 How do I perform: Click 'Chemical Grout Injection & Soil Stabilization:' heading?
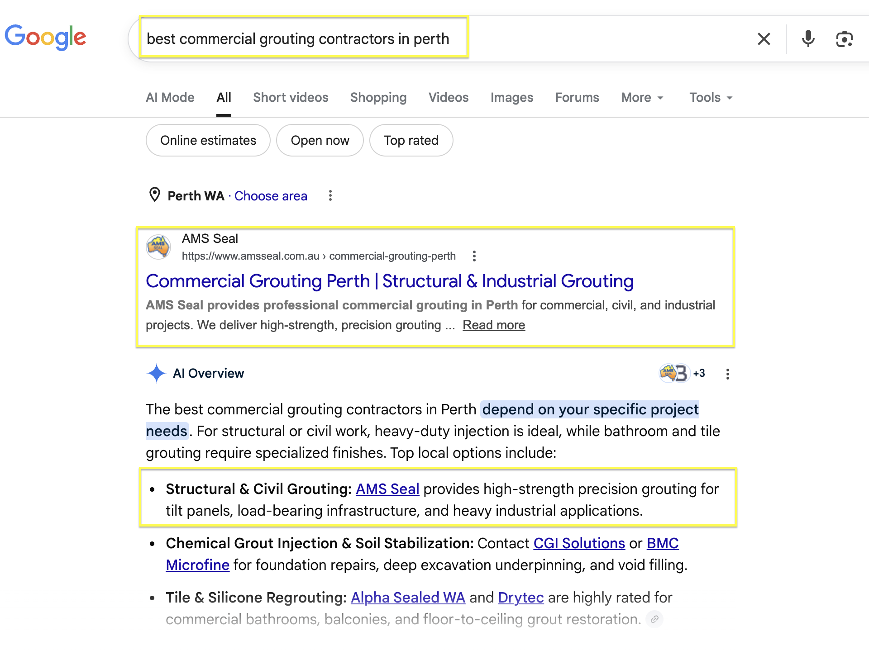click(x=320, y=543)
